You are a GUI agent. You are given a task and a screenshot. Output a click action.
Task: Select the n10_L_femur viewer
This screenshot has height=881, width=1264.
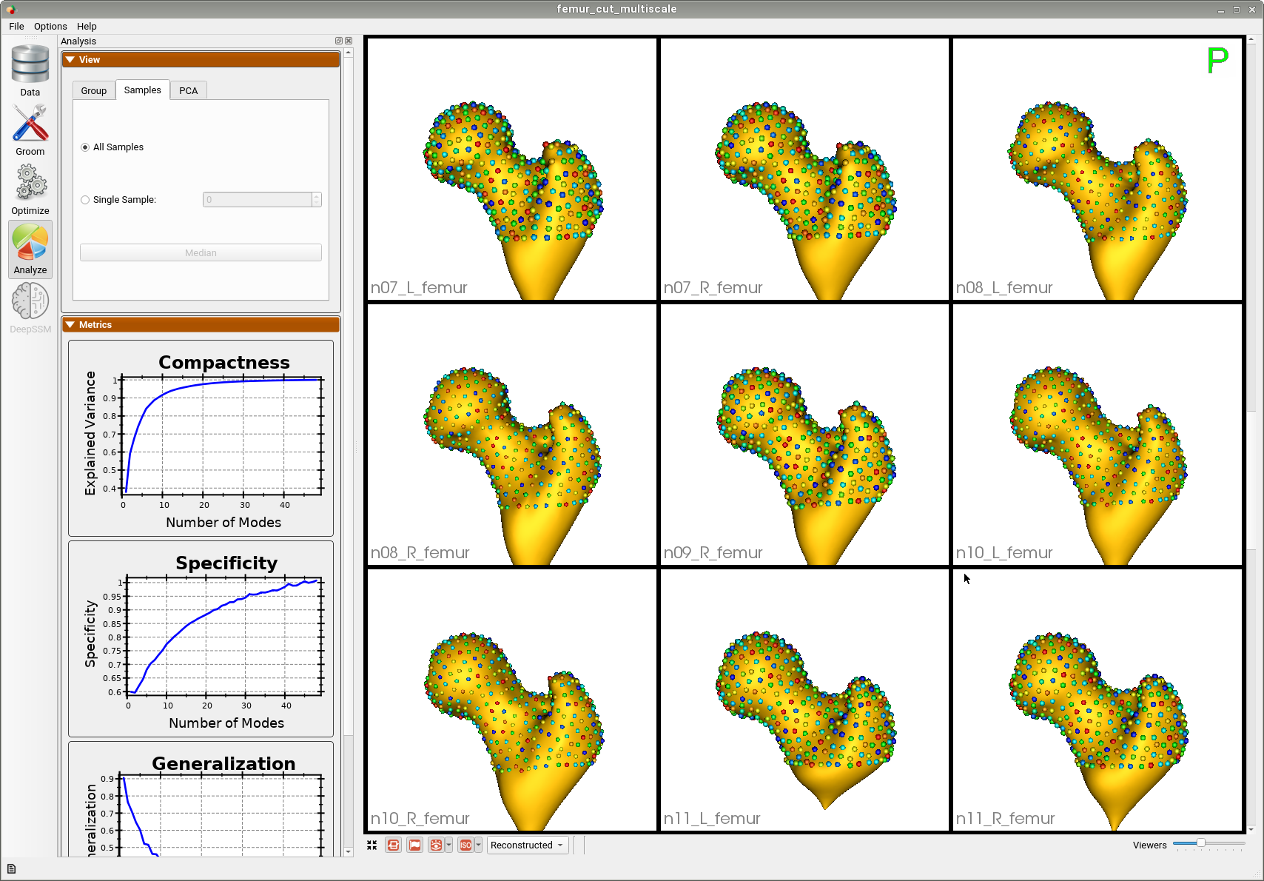click(1097, 435)
